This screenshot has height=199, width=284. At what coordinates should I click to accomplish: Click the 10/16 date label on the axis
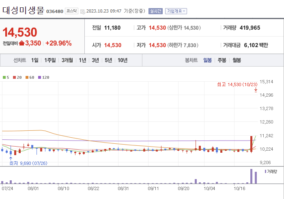click(x=239, y=188)
